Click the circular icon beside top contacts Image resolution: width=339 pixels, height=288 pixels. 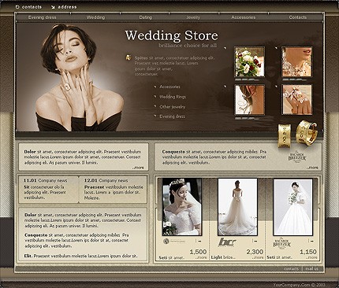point(17,7)
